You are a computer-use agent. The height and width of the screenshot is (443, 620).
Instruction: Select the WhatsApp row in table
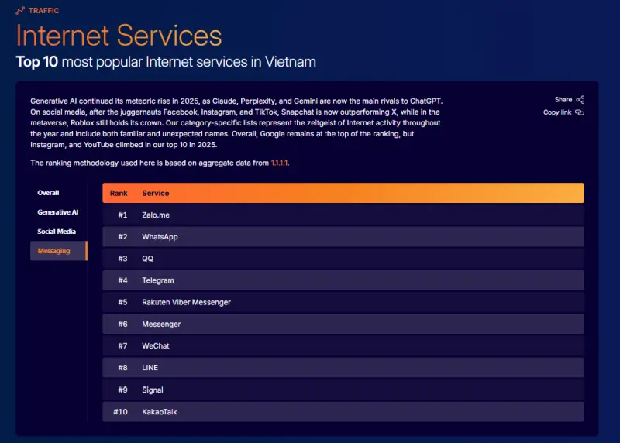pos(160,237)
